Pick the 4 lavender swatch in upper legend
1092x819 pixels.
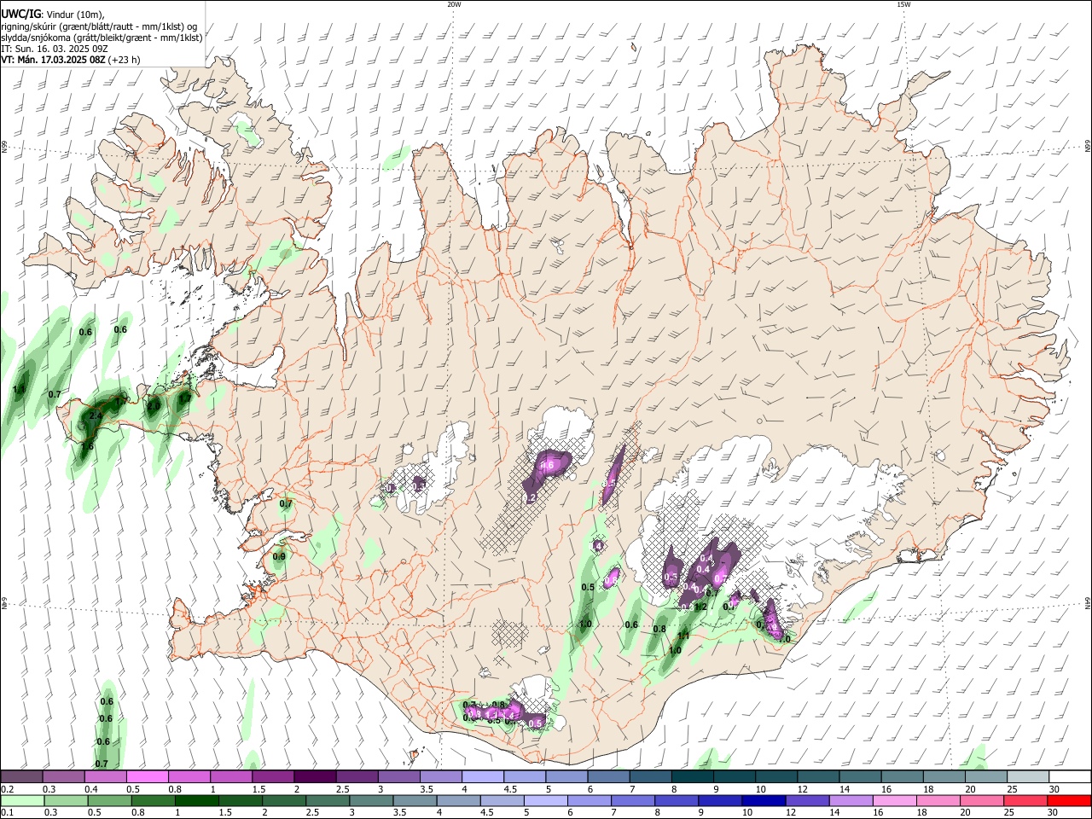click(x=482, y=777)
